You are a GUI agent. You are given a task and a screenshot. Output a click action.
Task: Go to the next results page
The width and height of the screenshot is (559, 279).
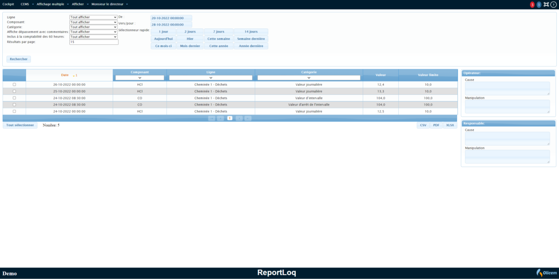pos(239,119)
